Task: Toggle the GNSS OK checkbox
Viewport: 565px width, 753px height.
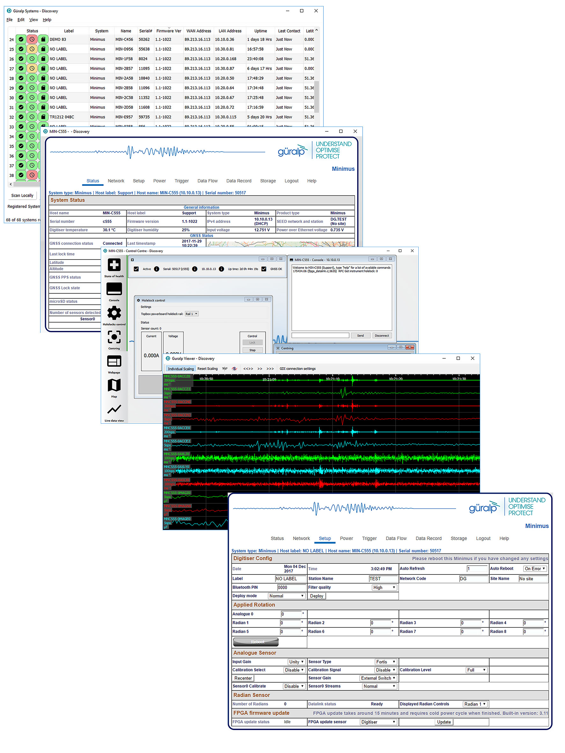Action: point(264,269)
